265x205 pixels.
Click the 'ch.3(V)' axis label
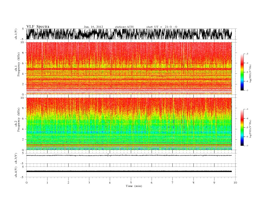point(16,158)
